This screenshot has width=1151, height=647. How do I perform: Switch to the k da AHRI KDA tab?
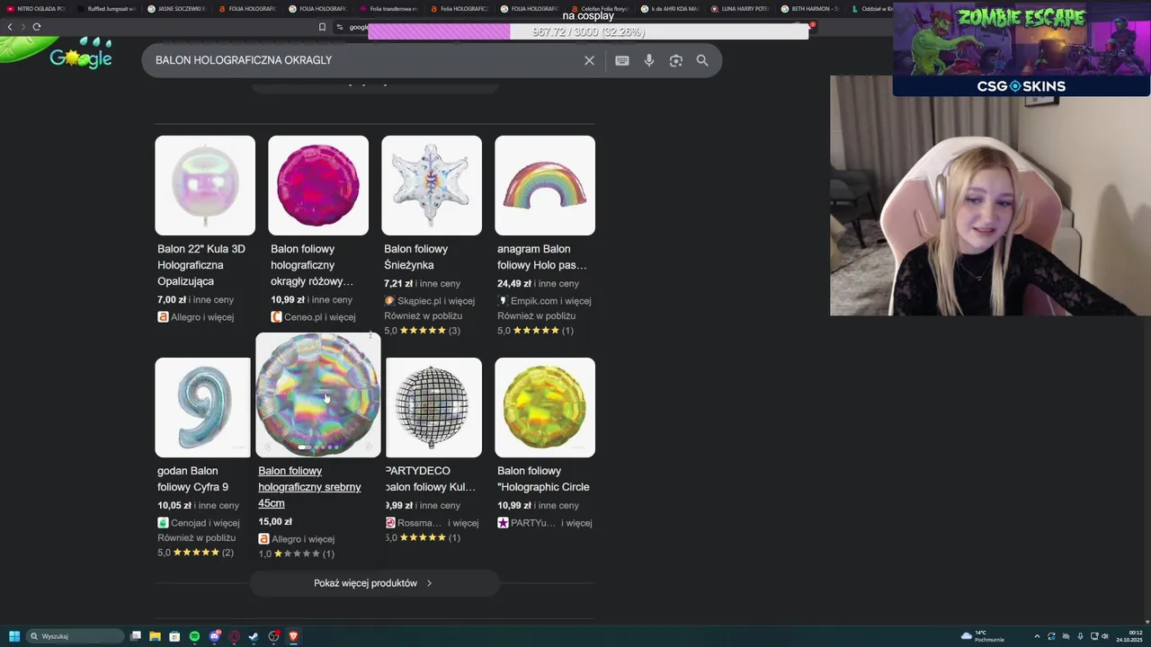(669, 8)
